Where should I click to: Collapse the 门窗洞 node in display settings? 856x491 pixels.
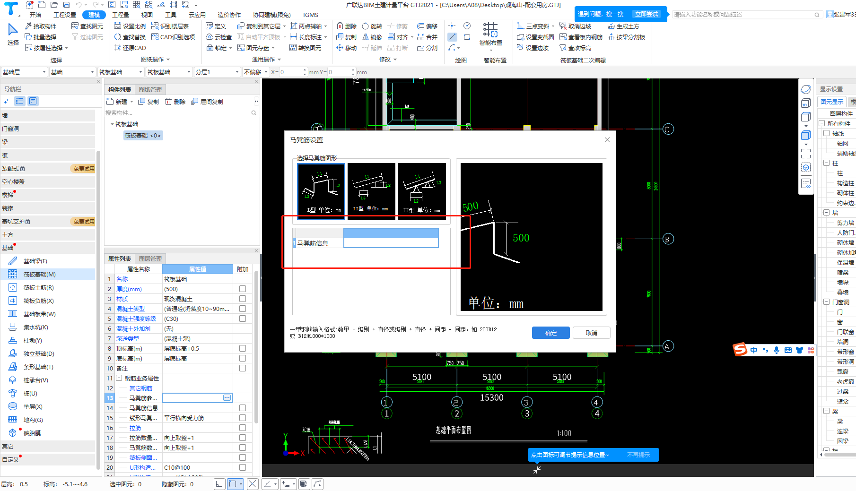pyautogui.click(x=827, y=302)
